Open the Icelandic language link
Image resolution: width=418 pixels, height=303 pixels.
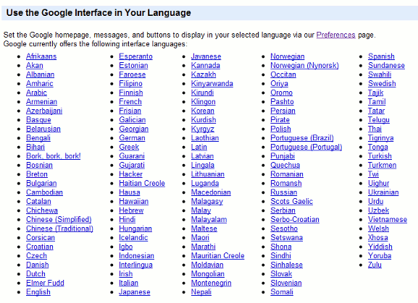pos(133,238)
